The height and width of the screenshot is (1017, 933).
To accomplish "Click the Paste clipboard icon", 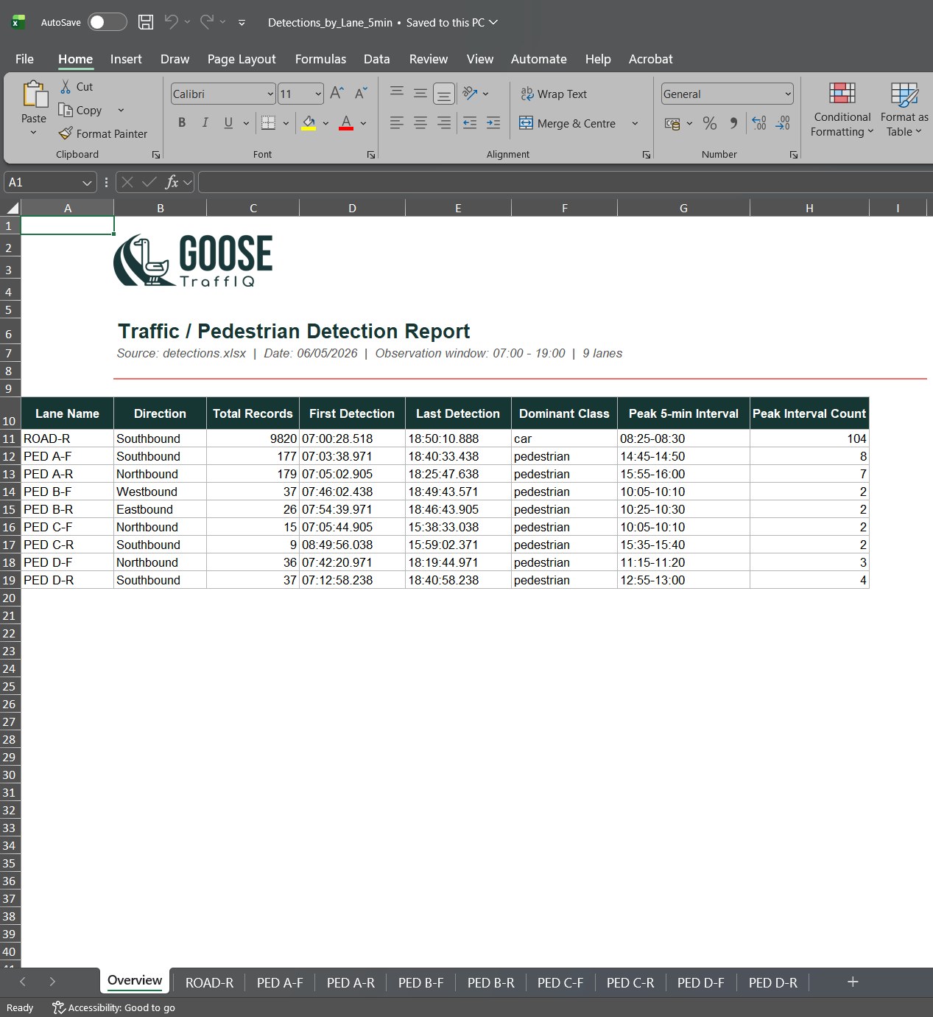I will [x=34, y=94].
